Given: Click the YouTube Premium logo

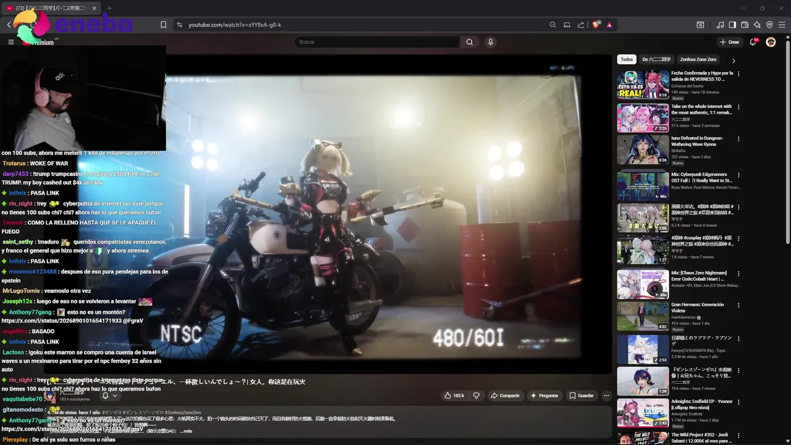Looking at the screenshot, I should 39,42.
